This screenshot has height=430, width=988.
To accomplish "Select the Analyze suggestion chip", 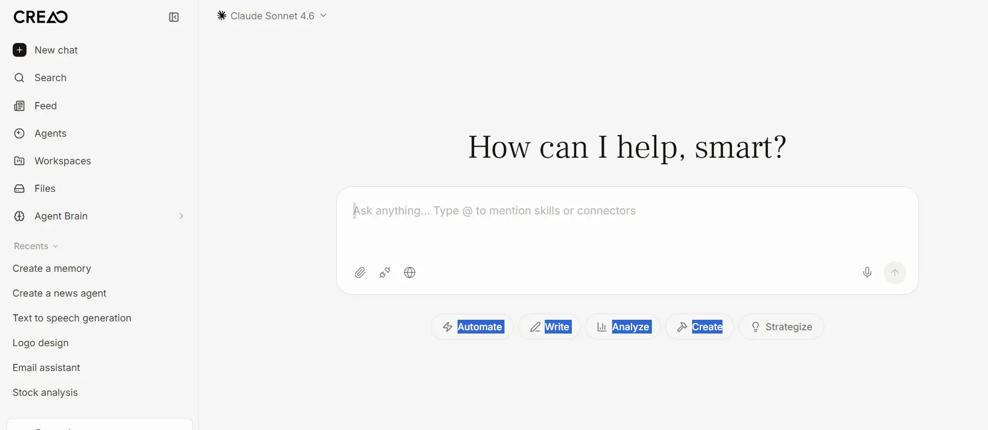I will [x=623, y=327].
